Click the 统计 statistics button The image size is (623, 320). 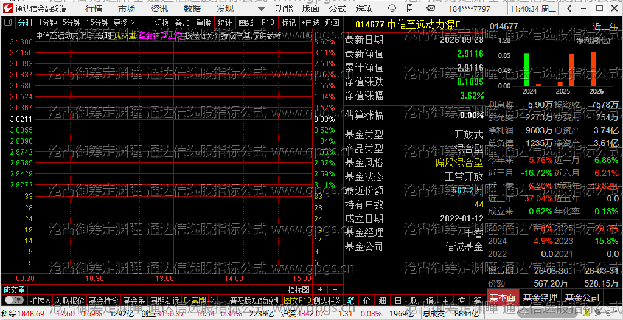[x=225, y=23]
